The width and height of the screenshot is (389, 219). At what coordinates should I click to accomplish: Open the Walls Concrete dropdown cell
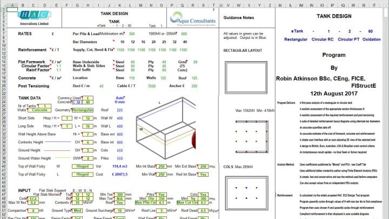pyautogui.click(x=39, y=110)
